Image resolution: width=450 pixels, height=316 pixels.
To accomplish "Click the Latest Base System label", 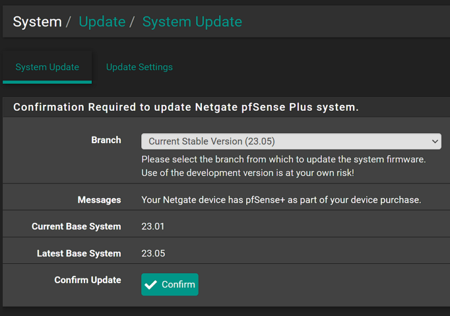I will 79,253.
